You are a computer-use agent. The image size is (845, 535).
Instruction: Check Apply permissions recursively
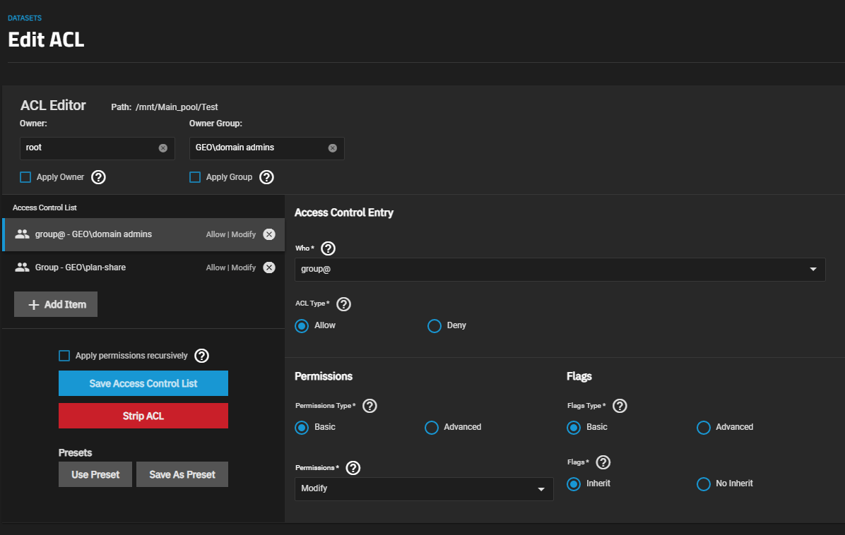[x=64, y=356]
